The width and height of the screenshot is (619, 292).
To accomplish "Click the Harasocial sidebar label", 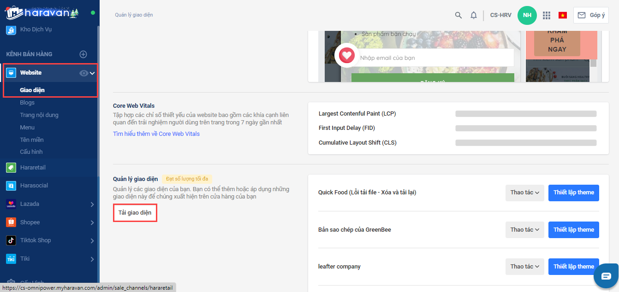I will click(34, 186).
